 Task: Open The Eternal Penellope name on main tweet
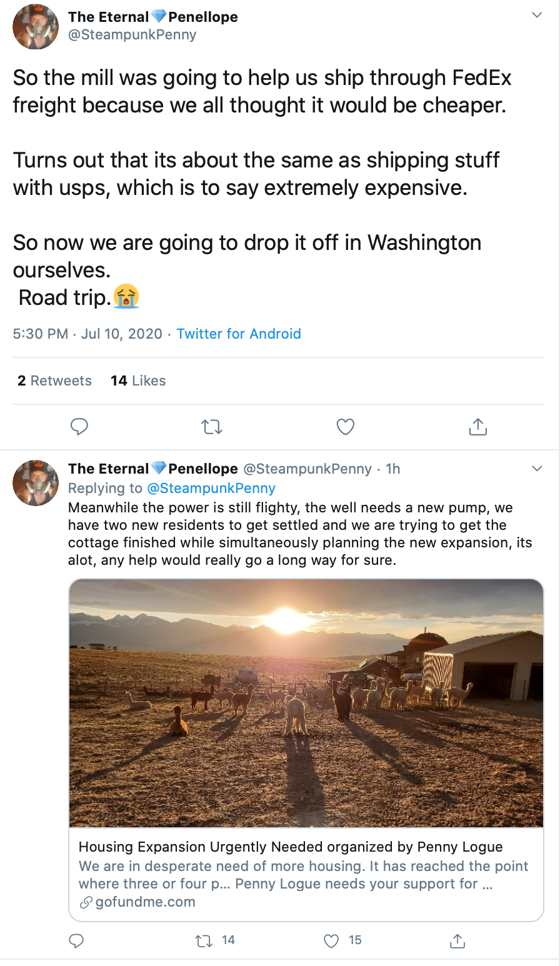[153, 17]
